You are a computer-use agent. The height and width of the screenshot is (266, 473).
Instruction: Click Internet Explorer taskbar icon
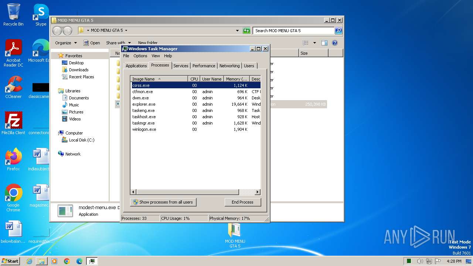[29, 261]
